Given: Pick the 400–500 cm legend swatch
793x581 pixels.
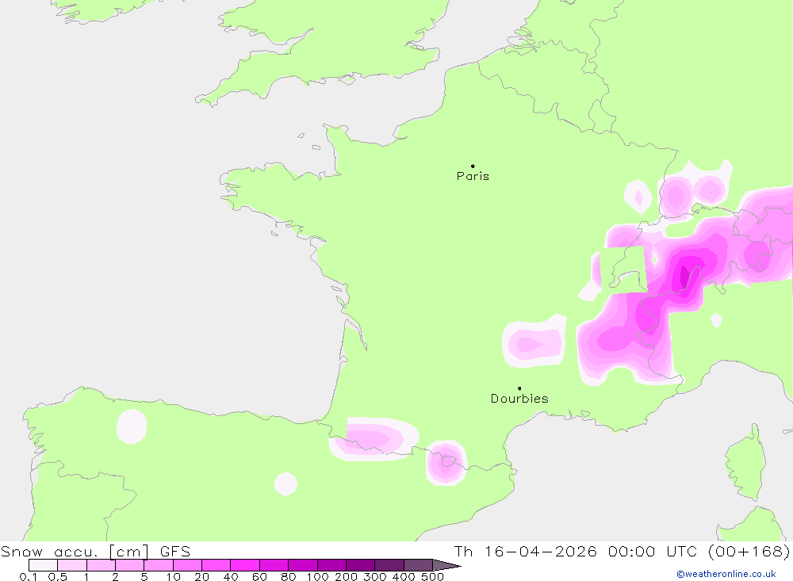Looking at the screenshot, I should (418, 565).
